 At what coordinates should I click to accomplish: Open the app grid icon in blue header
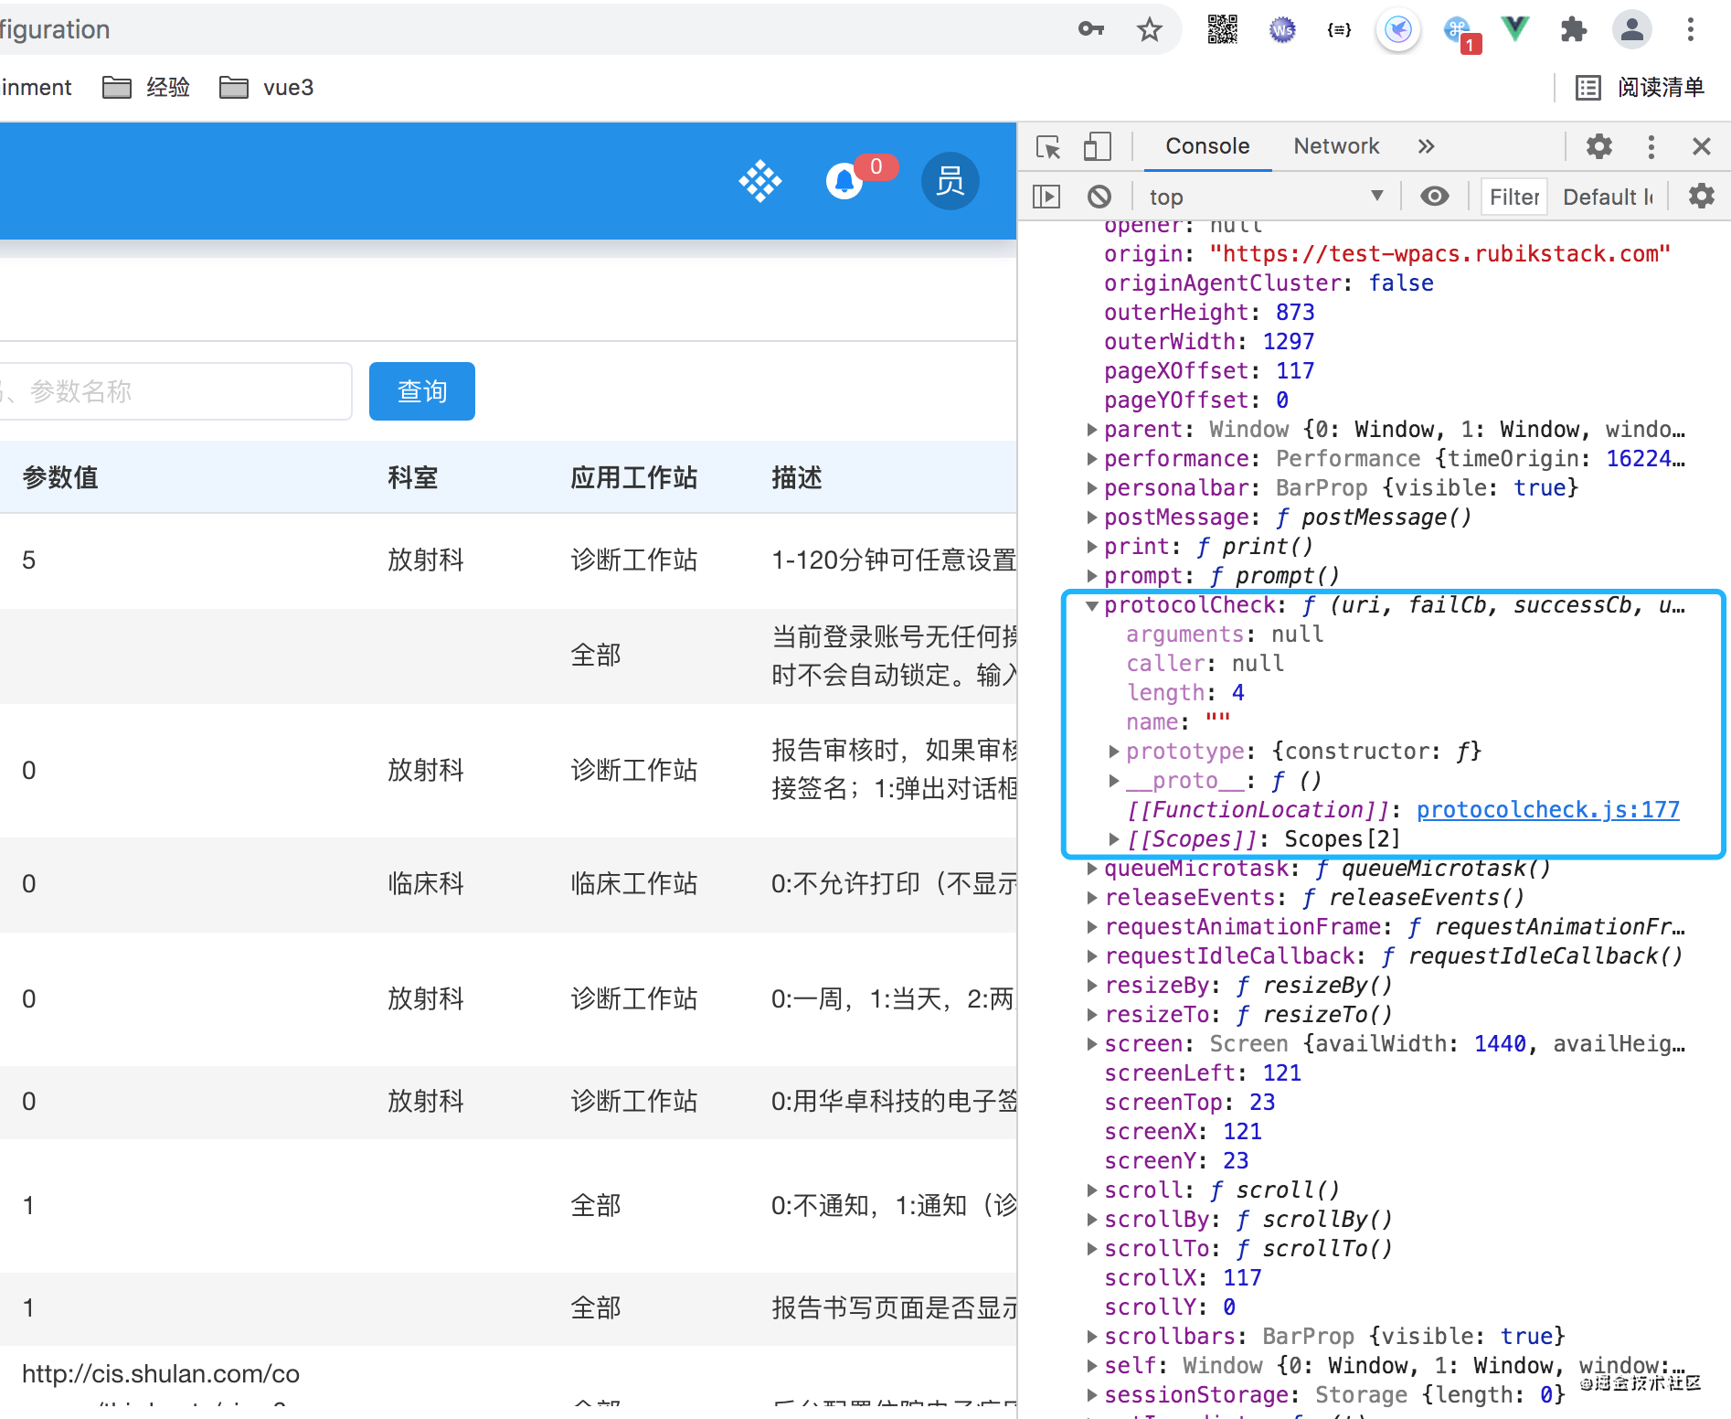(x=760, y=181)
